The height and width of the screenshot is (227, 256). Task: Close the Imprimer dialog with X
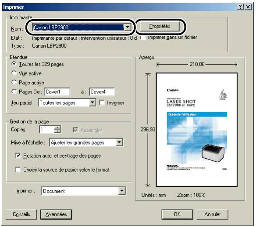pos(248,7)
